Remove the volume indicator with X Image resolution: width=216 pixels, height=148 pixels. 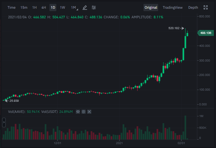pos(89,112)
